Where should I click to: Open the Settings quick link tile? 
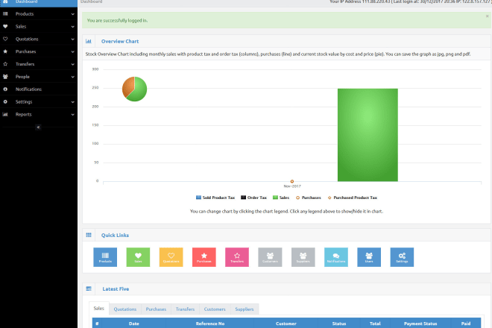click(402, 257)
